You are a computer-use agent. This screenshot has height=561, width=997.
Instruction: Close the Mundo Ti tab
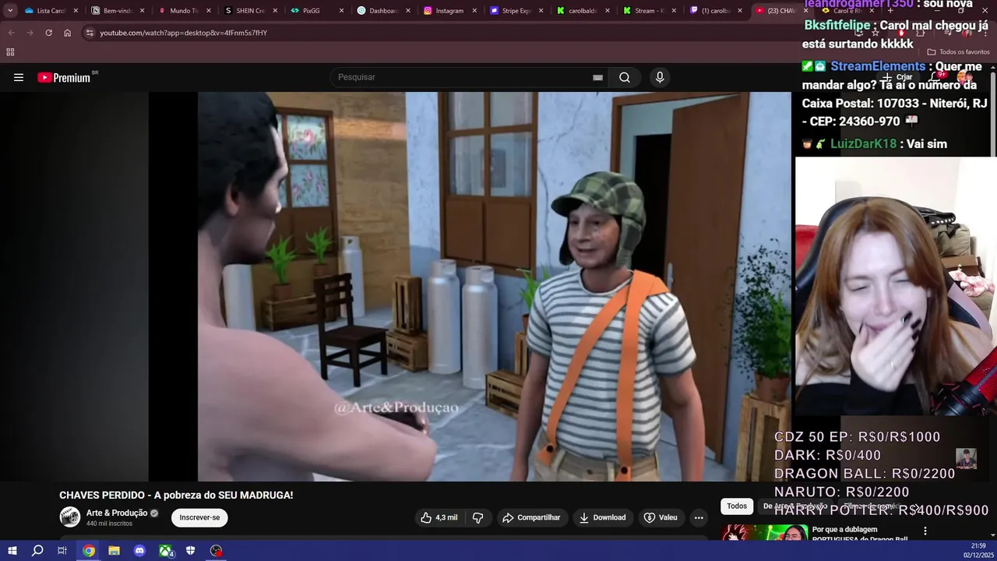pyautogui.click(x=209, y=11)
